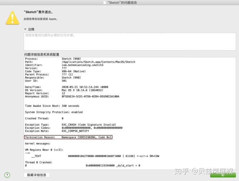Viewport: 239px width, 181px height.
Task: Click the green 好 confirm button
Action: 223,175
